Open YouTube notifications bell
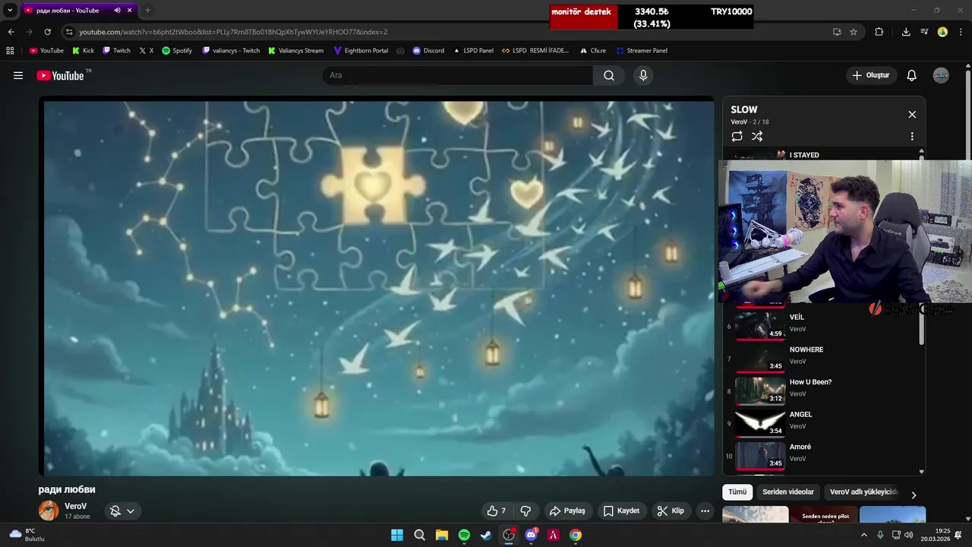Screen dimensions: 972x547 [912, 75]
